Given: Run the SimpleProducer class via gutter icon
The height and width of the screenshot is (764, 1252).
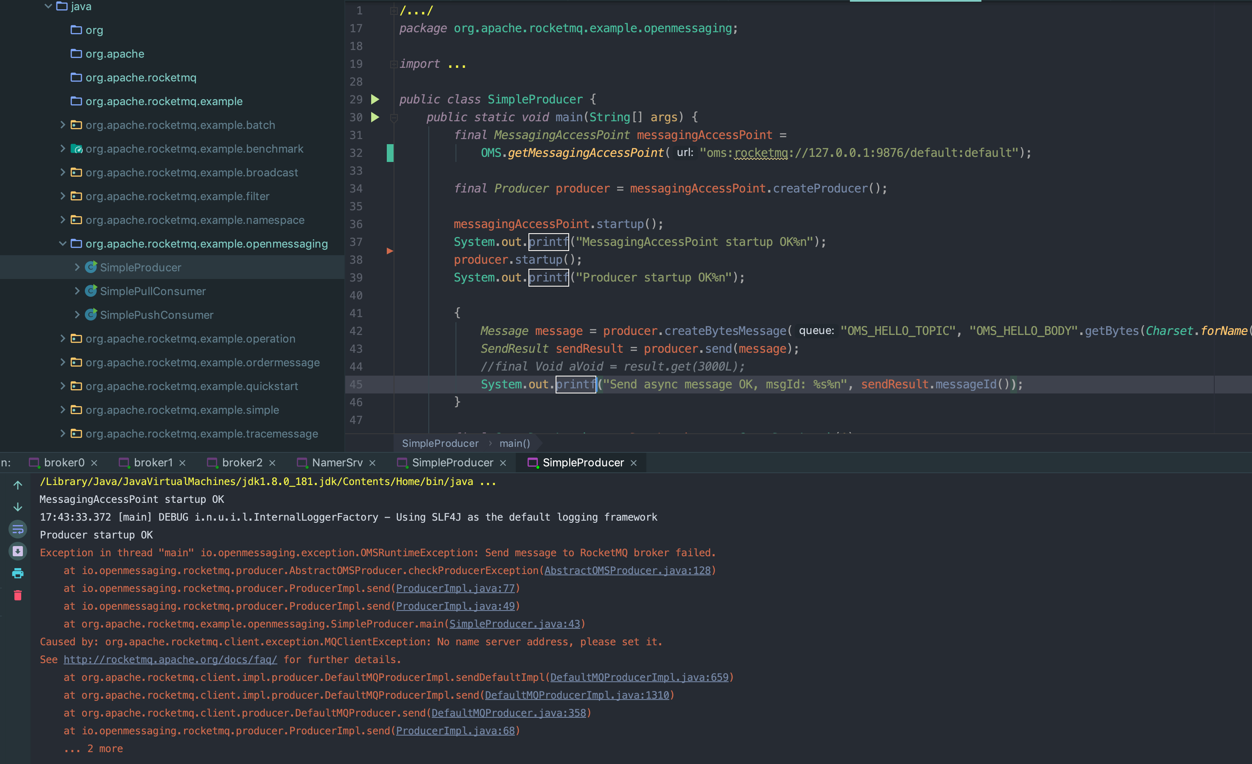Looking at the screenshot, I should point(375,100).
